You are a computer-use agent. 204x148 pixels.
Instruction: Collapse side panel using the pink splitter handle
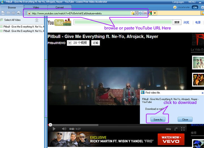46,89
